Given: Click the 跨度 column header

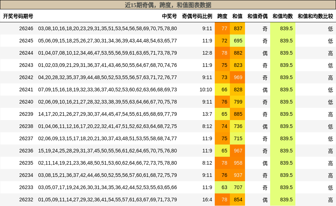Looking at the screenshot, I should pos(222,16).
